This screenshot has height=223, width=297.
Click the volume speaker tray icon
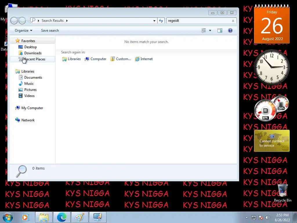(268, 217)
